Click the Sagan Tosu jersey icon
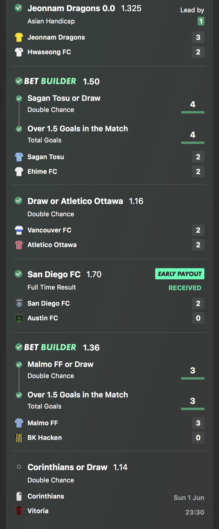Image resolution: width=219 pixels, height=529 pixels. [19, 157]
